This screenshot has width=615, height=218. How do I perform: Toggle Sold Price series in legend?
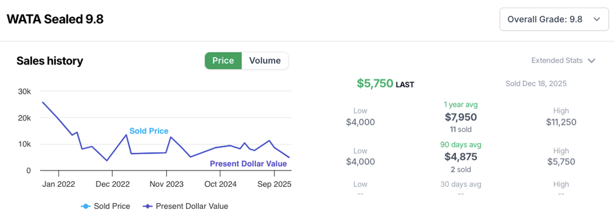point(111,206)
